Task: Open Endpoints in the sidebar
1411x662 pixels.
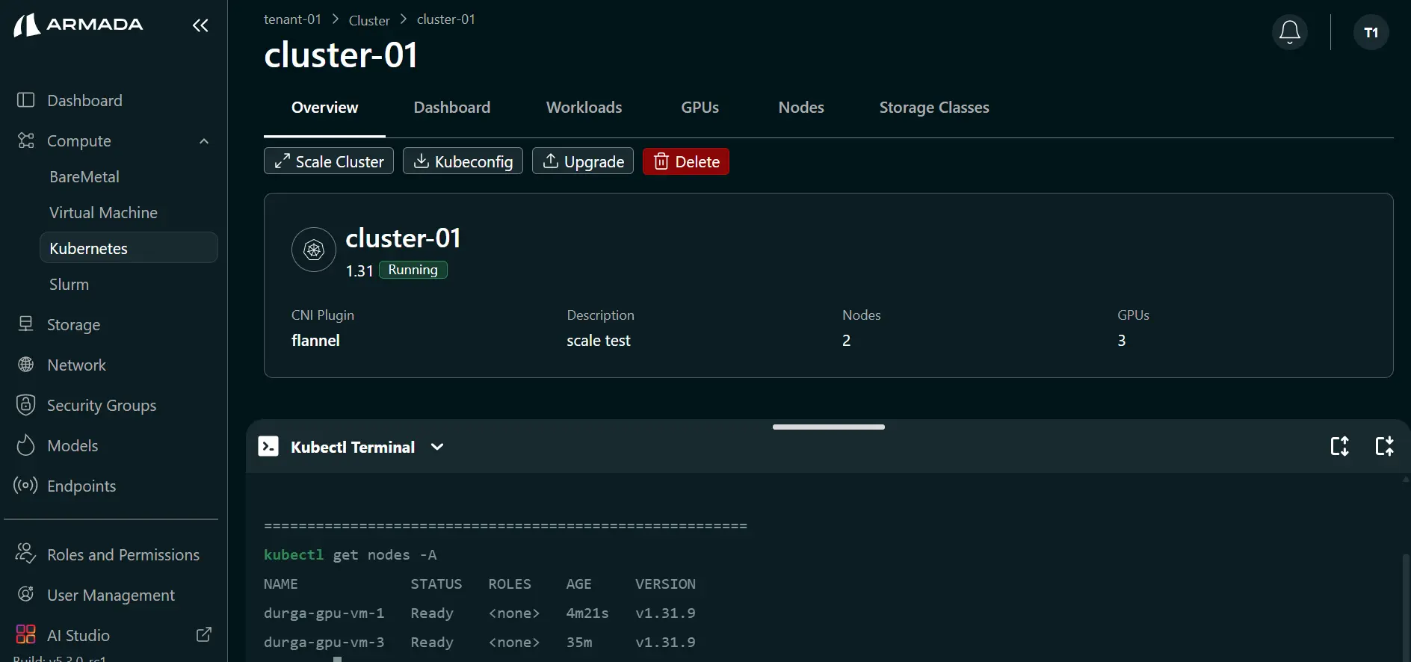Action: point(81,486)
